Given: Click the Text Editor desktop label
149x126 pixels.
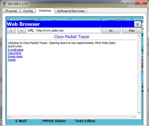Looking at the screenshot, I should tap(85, 121).
